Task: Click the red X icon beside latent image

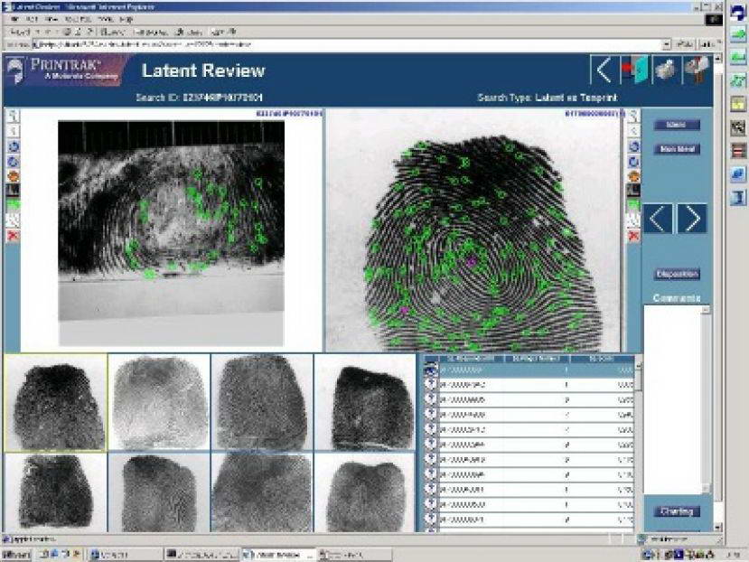Action: tap(14, 236)
